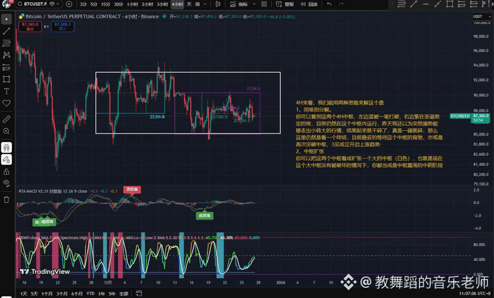Open the heart icons tool
Viewport: 494px width, 298px height.
point(7,103)
